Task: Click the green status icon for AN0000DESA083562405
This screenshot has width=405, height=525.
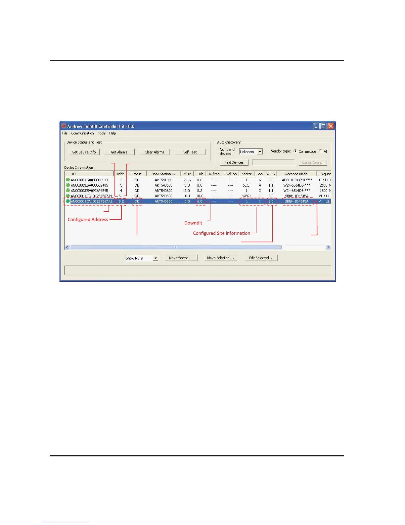Action: 68,185
